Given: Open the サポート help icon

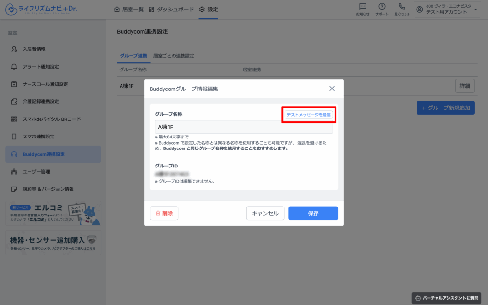Looking at the screenshot, I should click(x=382, y=7).
